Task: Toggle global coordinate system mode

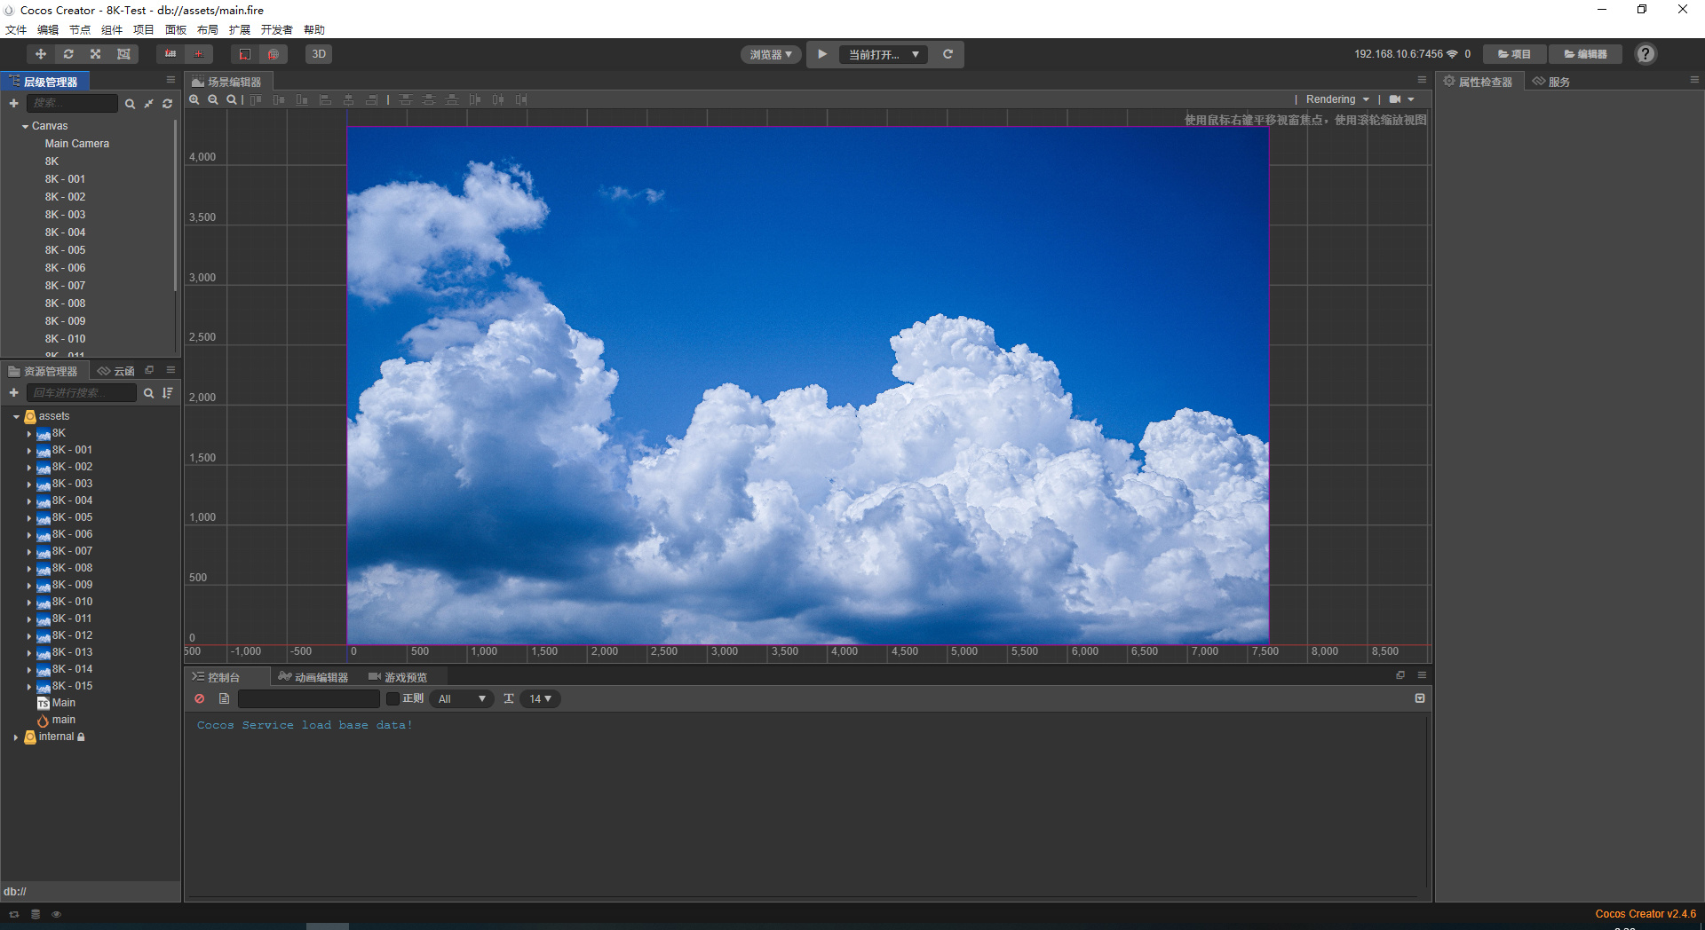Action: [273, 54]
